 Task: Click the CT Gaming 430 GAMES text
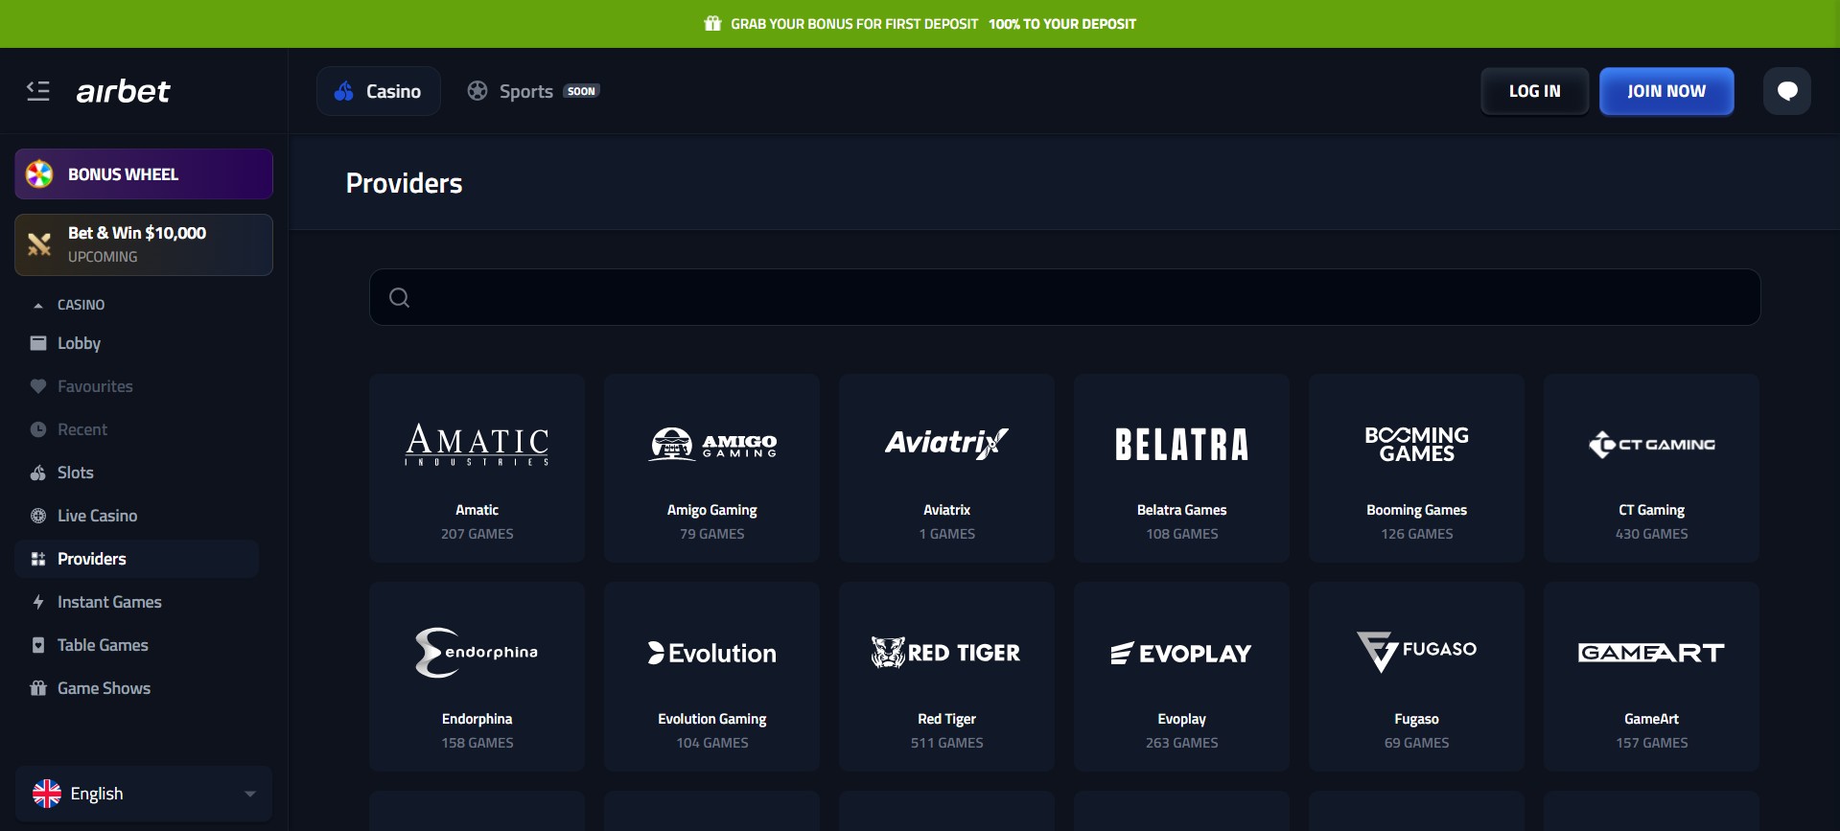[x=1652, y=534]
